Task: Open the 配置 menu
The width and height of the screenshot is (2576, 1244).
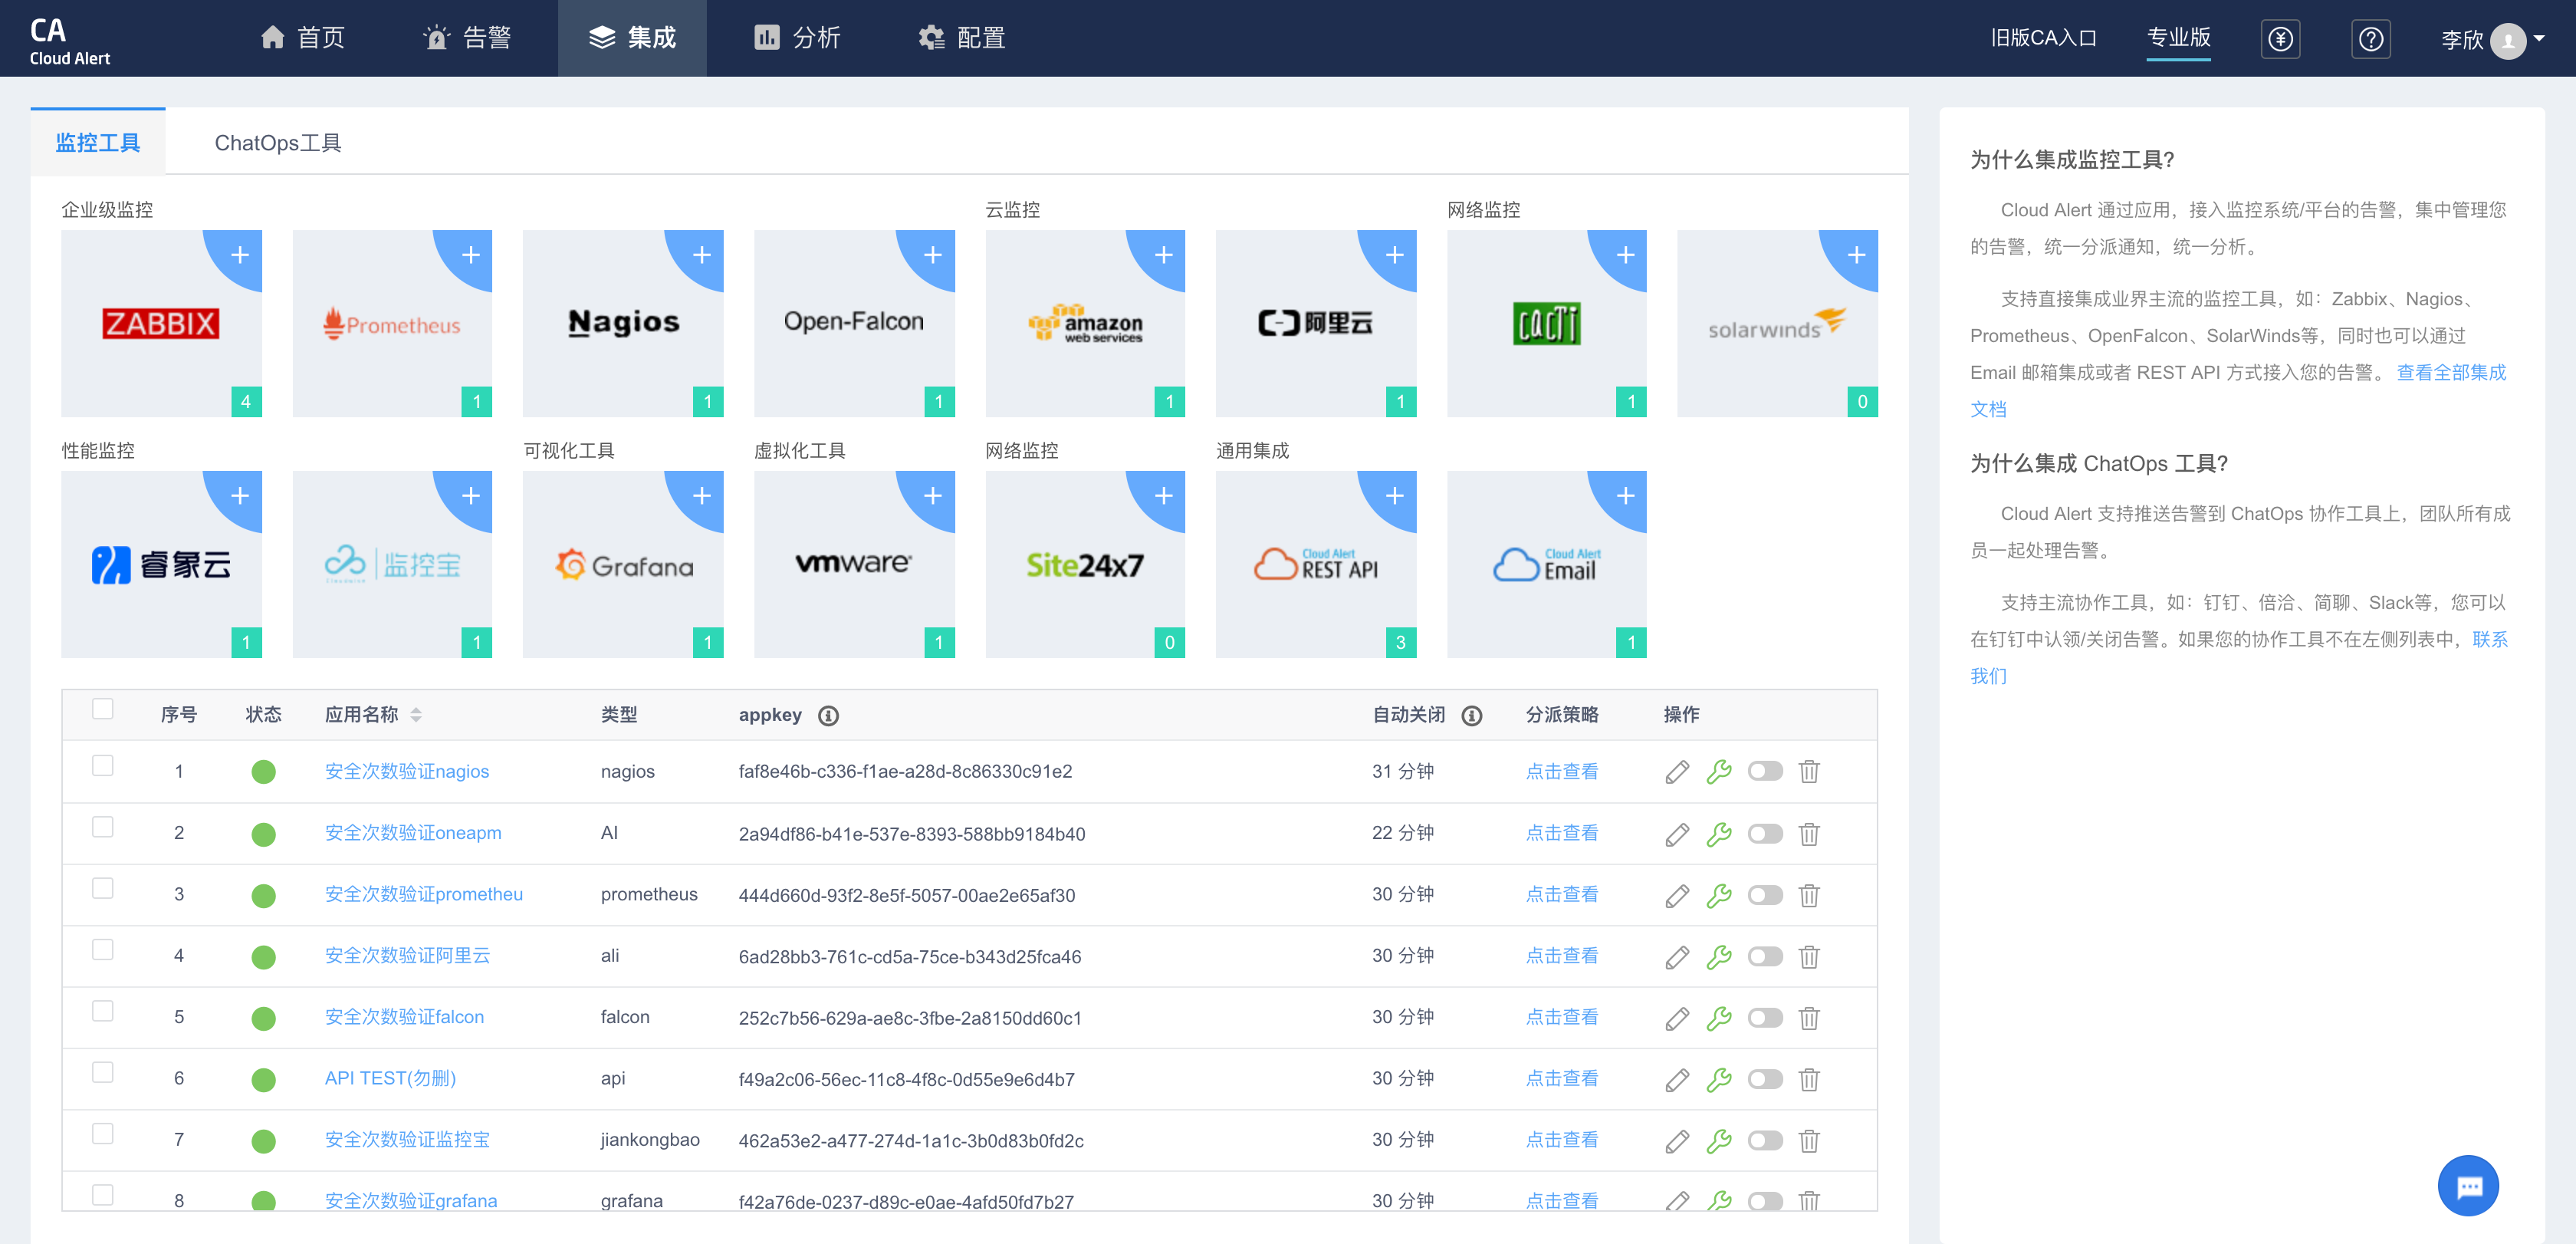Action: pos(961,38)
